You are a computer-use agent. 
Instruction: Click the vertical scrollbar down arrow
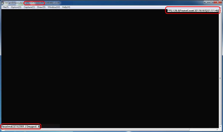pos(220,126)
